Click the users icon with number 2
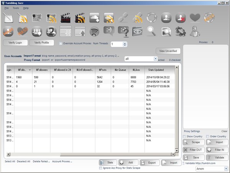The height and width of the screenshot is (173, 230). point(51,32)
